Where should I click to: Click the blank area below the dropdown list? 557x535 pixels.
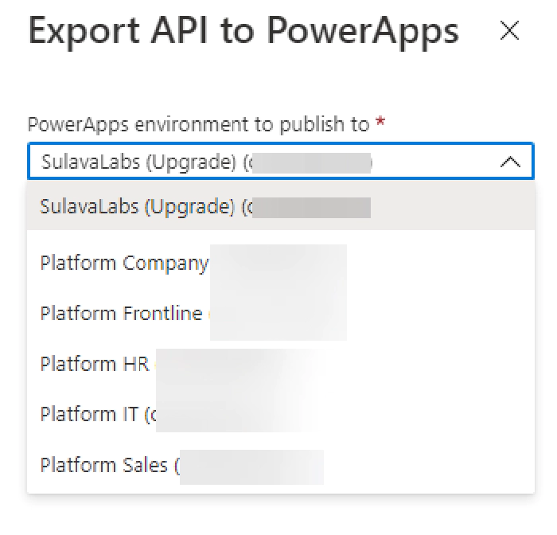click(278, 514)
